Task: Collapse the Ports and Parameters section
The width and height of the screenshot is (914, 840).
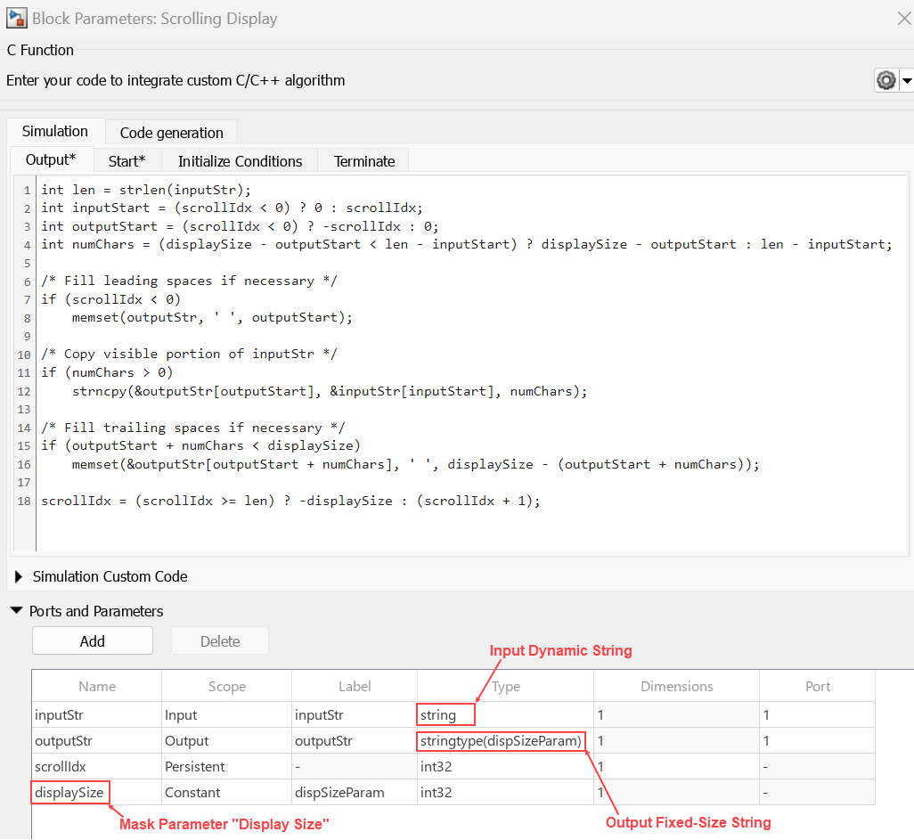Action: coord(17,612)
